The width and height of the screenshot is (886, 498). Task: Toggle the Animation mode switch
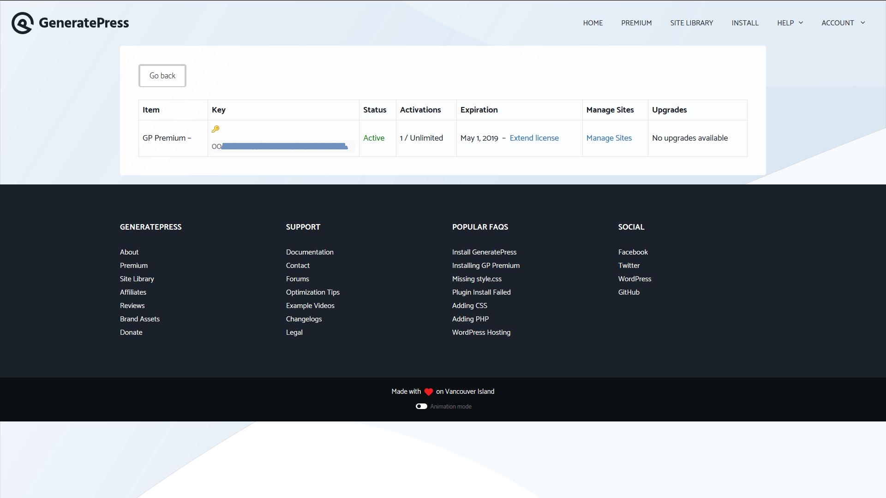[x=421, y=406]
